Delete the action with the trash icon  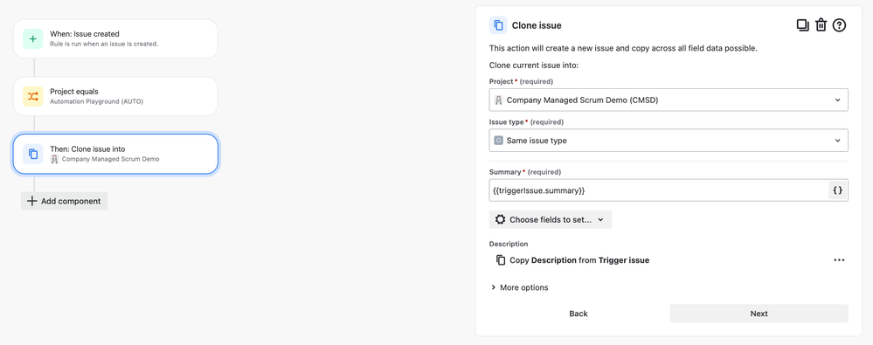tap(821, 25)
